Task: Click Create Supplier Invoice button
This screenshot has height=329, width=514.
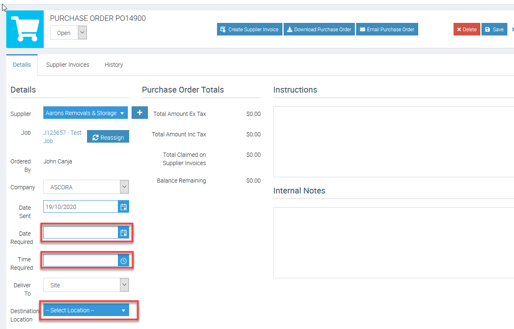Action: point(250,30)
